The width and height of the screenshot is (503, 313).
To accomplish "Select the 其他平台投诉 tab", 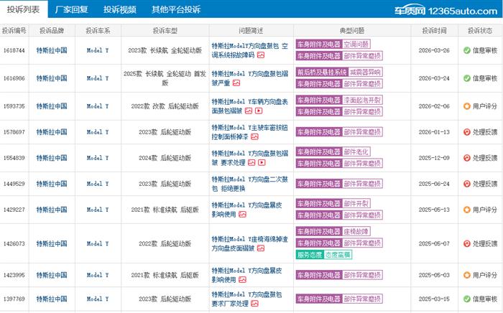I will [176, 10].
